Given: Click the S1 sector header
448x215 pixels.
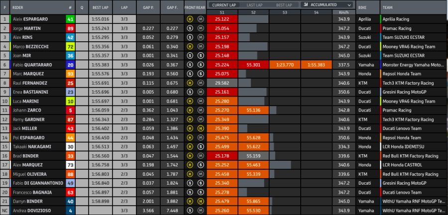Looking at the screenshot, I should 222,12.
